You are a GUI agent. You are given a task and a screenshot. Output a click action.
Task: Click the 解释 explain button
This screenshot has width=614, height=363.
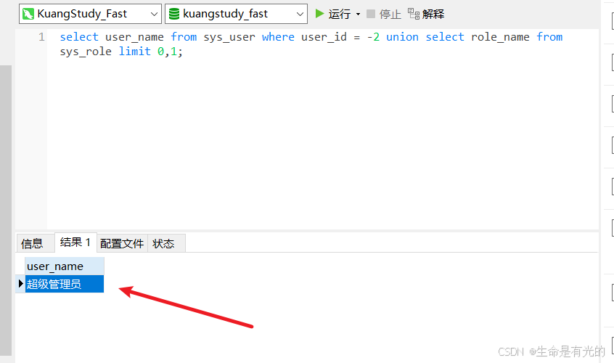click(426, 14)
